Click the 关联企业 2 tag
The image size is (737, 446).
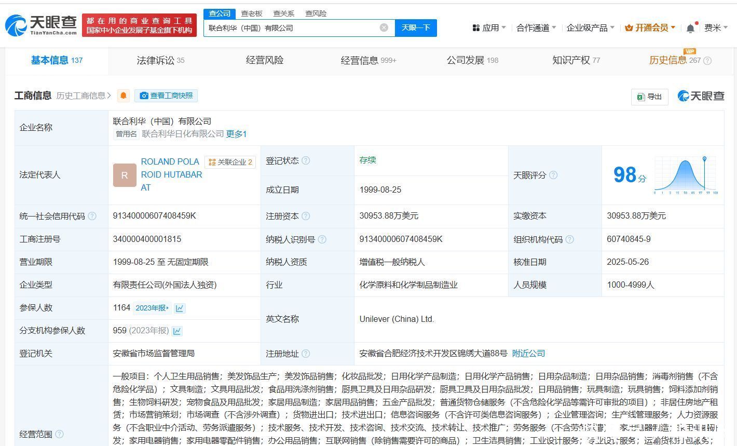230,162
